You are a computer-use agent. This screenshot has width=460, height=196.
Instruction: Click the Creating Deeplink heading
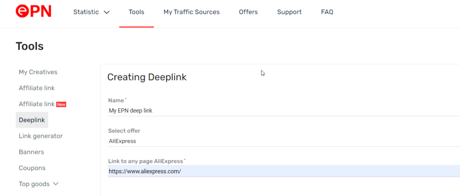point(147,77)
